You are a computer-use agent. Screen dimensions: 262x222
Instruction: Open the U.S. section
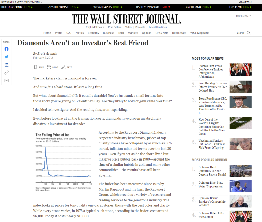69,33
